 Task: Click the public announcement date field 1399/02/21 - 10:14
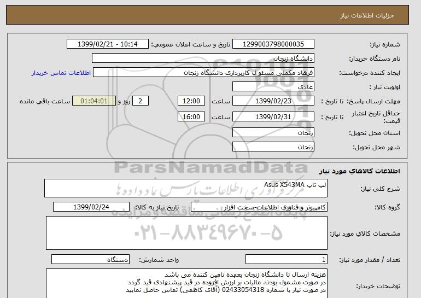[x=107, y=44]
